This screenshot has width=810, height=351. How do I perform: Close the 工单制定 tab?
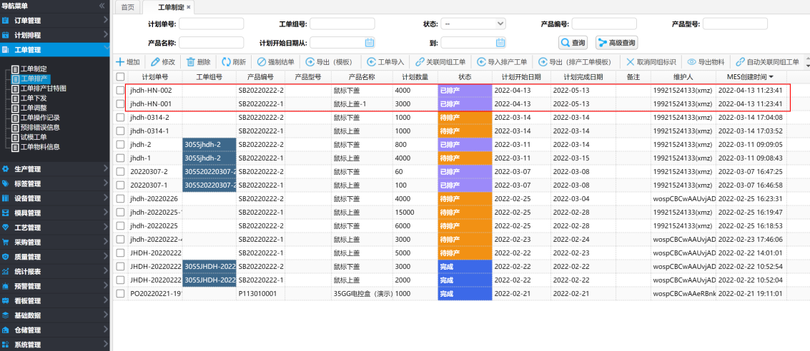pos(189,7)
